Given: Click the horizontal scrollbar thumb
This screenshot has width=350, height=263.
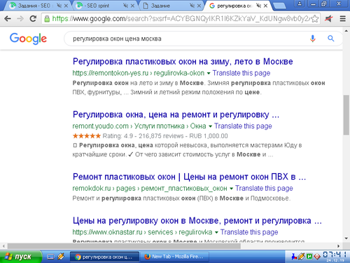Looking at the screenshot, I should click(x=124, y=246).
